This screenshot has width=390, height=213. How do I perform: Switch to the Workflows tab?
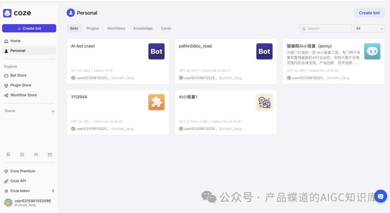(x=116, y=28)
